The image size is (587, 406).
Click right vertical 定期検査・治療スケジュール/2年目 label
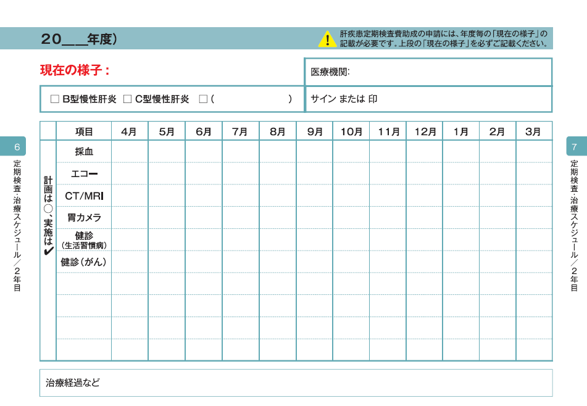[574, 226]
